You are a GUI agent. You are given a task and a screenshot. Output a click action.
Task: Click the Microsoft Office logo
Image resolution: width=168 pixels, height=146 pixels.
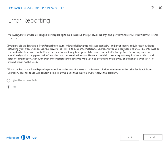coord(21,137)
